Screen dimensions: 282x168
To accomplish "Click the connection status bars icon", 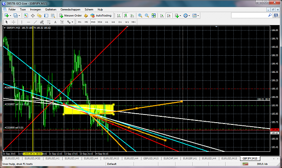I will [245, 164].
